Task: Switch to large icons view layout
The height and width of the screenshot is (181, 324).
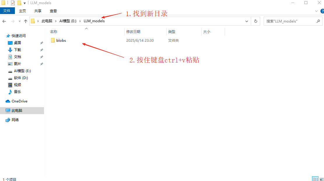Action: click(x=321, y=179)
